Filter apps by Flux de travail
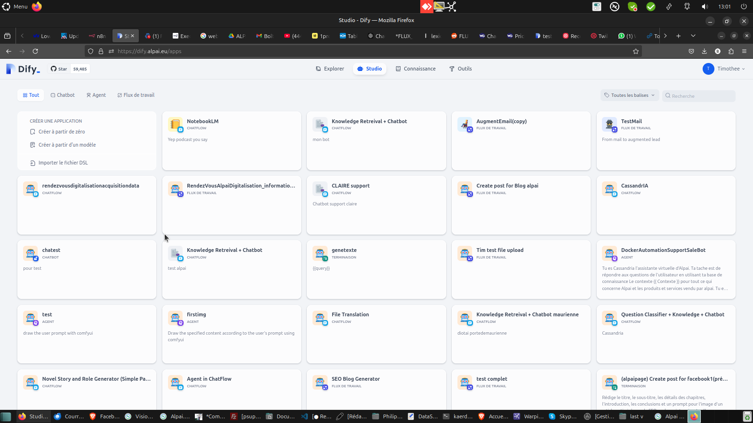 (x=136, y=95)
